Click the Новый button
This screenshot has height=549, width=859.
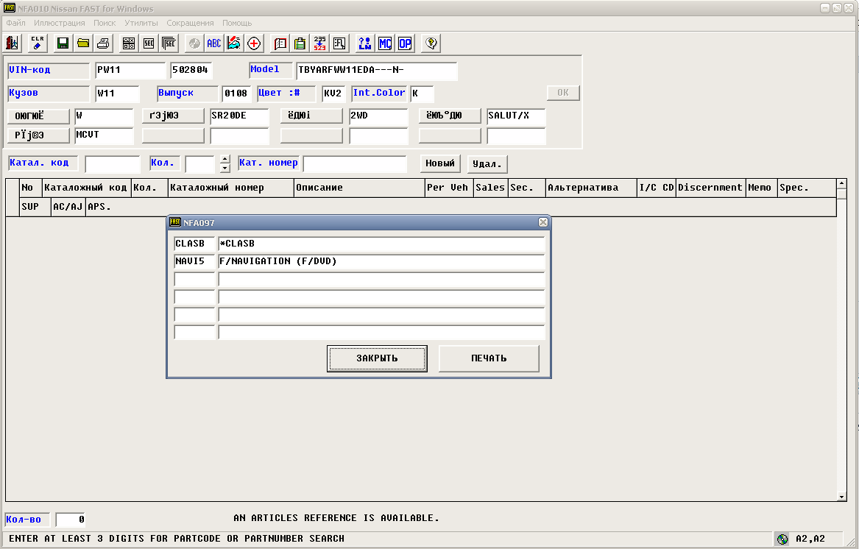tap(441, 163)
